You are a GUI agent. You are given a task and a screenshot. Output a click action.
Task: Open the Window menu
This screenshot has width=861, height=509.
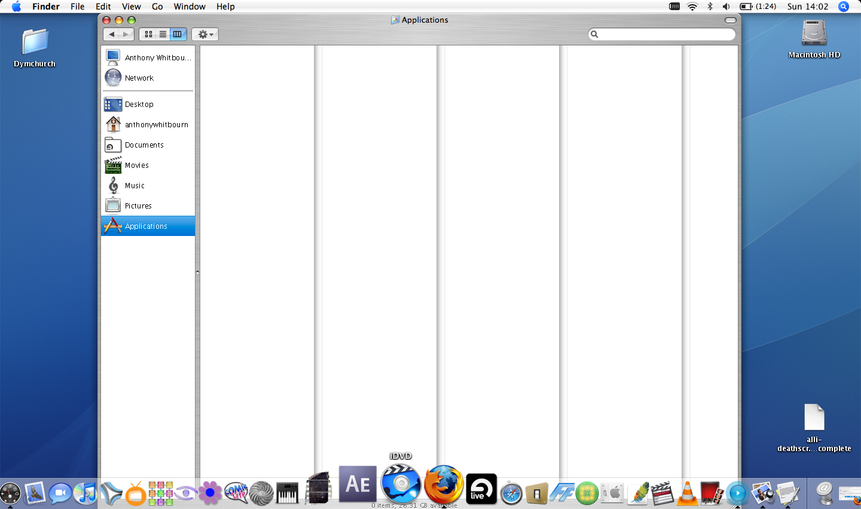pos(190,7)
